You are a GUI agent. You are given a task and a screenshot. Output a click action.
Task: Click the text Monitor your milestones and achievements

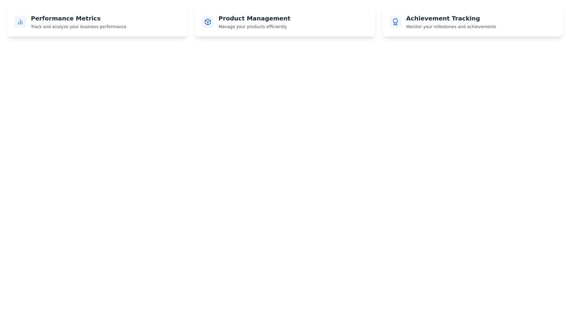pos(451,27)
